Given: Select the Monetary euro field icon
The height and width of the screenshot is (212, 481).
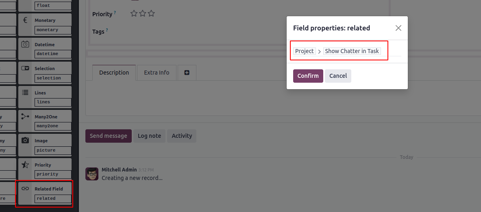Looking at the screenshot, I should point(25,20).
